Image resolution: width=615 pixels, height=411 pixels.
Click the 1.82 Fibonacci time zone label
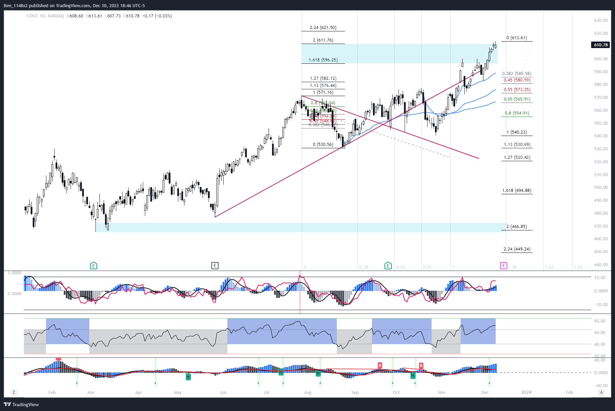point(578,267)
